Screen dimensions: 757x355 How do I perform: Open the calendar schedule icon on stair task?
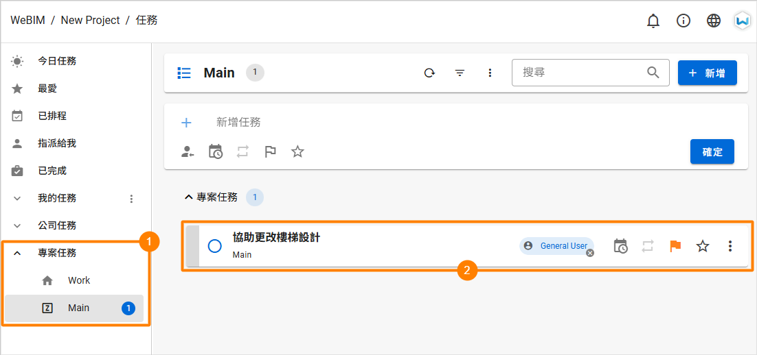click(x=620, y=246)
